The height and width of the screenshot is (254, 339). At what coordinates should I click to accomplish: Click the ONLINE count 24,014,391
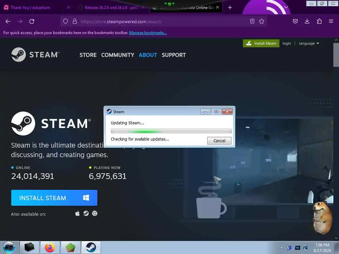click(32, 176)
